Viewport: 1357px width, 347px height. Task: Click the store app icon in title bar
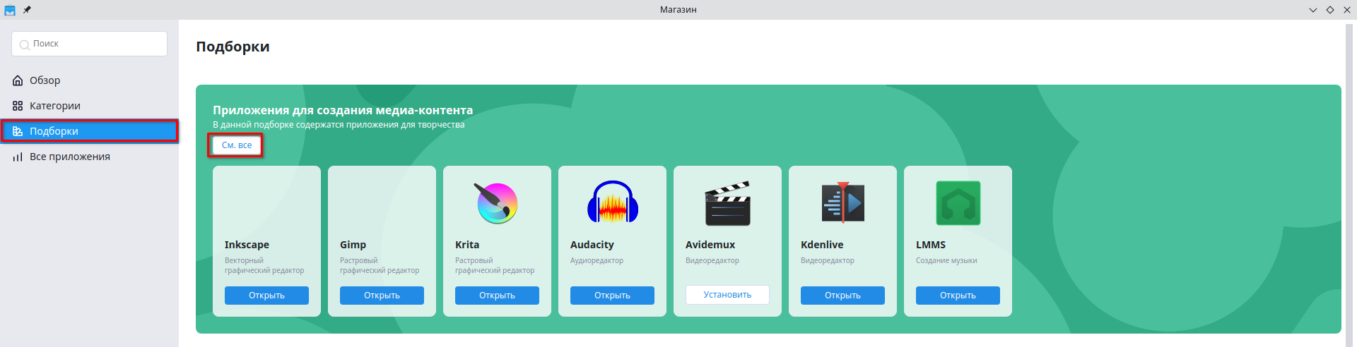tap(10, 10)
